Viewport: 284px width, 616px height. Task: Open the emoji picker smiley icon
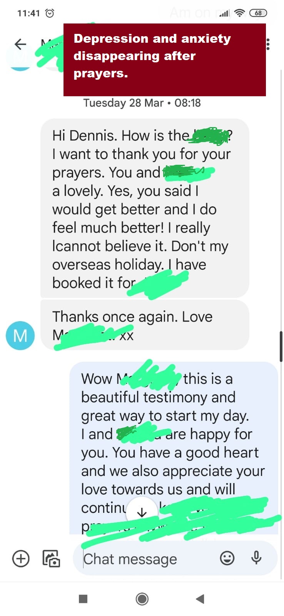coord(227,558)
